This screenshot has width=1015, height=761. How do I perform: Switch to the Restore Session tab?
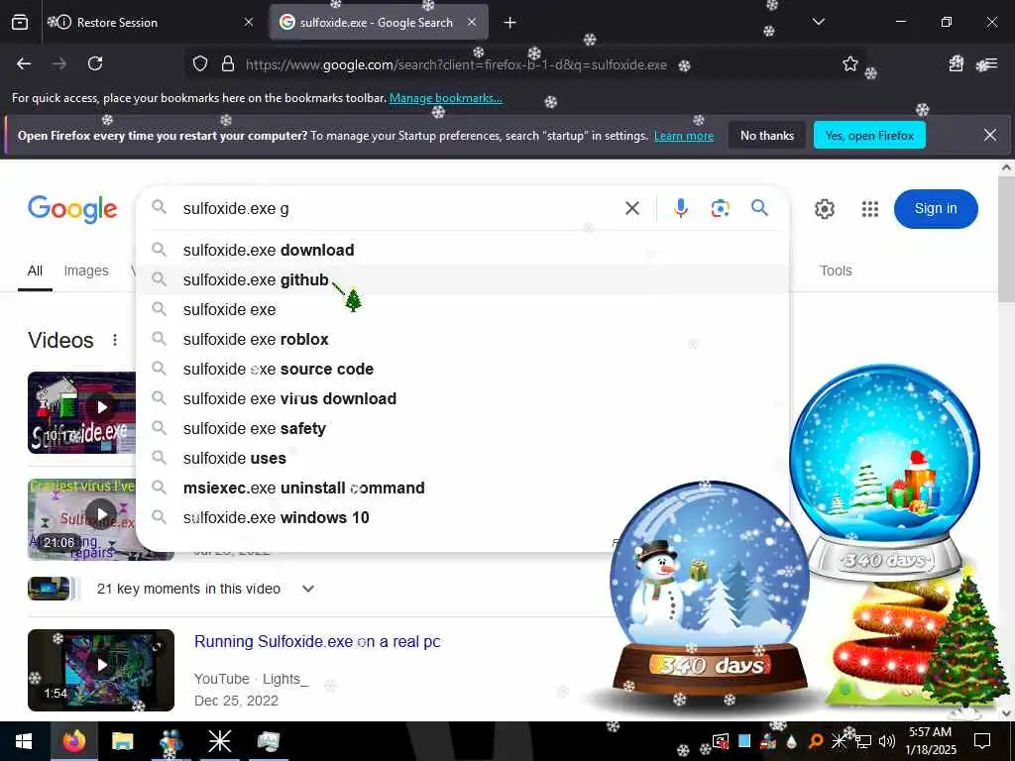(x=151, y=23)
